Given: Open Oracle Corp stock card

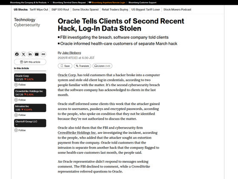Looking at the screenshot, I should click(30, 78).
